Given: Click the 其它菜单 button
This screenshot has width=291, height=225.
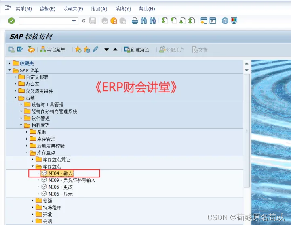Looking at the screenshot, I should (53, 50).
